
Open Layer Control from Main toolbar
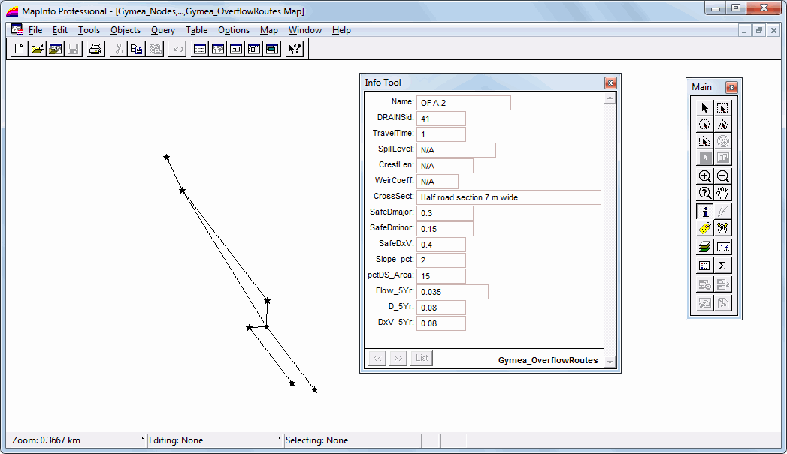(x=704, y=246)
